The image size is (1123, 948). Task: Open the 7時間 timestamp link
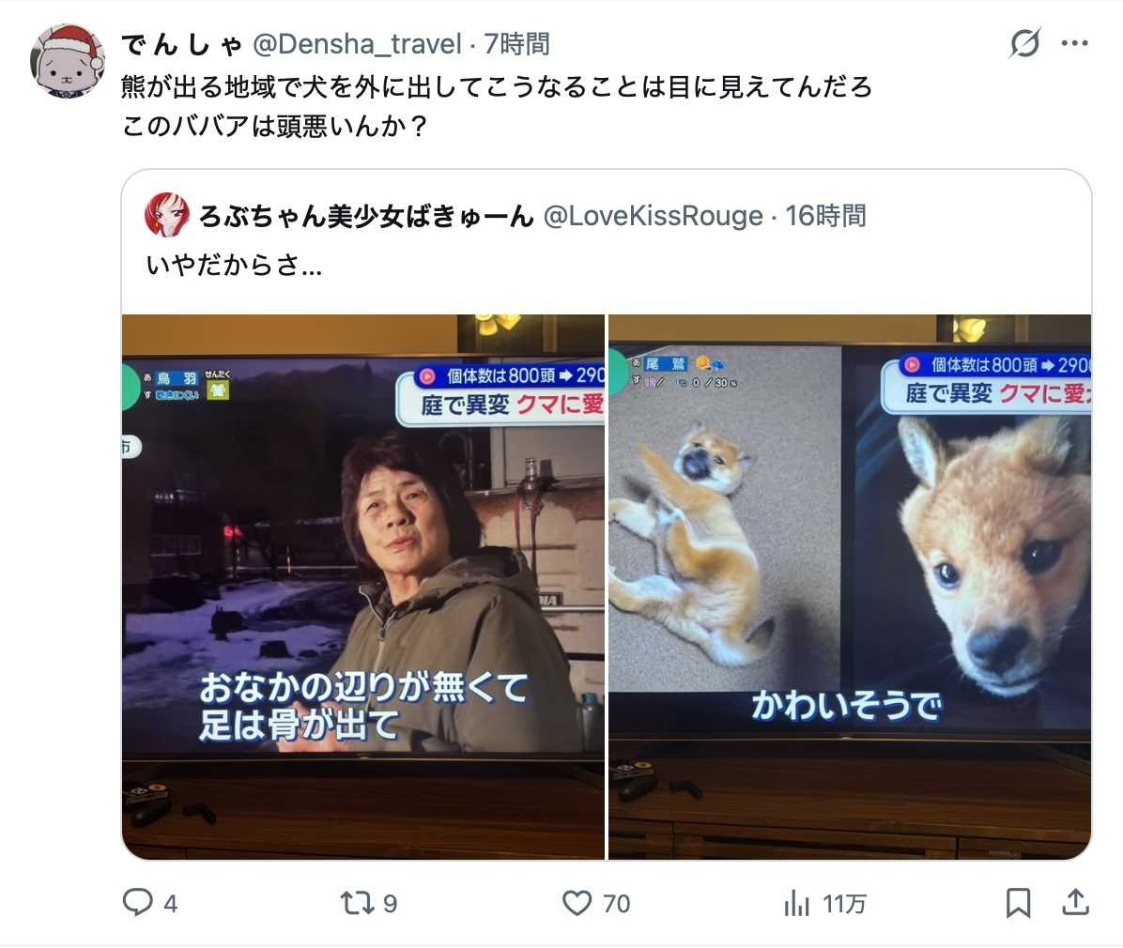coord(516,44)
